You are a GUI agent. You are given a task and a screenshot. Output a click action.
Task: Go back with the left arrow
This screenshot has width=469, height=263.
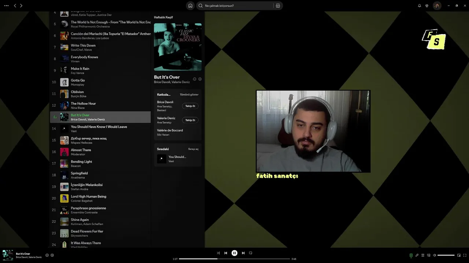coord(15,5)
